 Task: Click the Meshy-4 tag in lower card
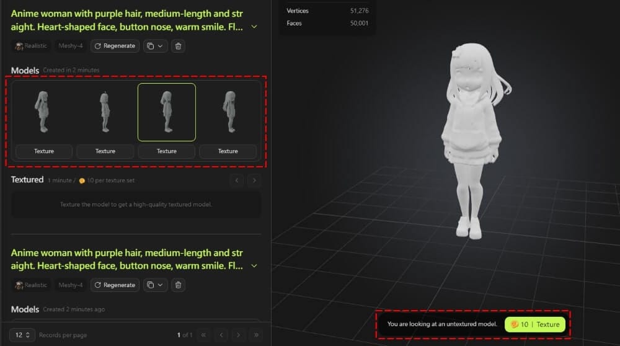click(71, 285)
